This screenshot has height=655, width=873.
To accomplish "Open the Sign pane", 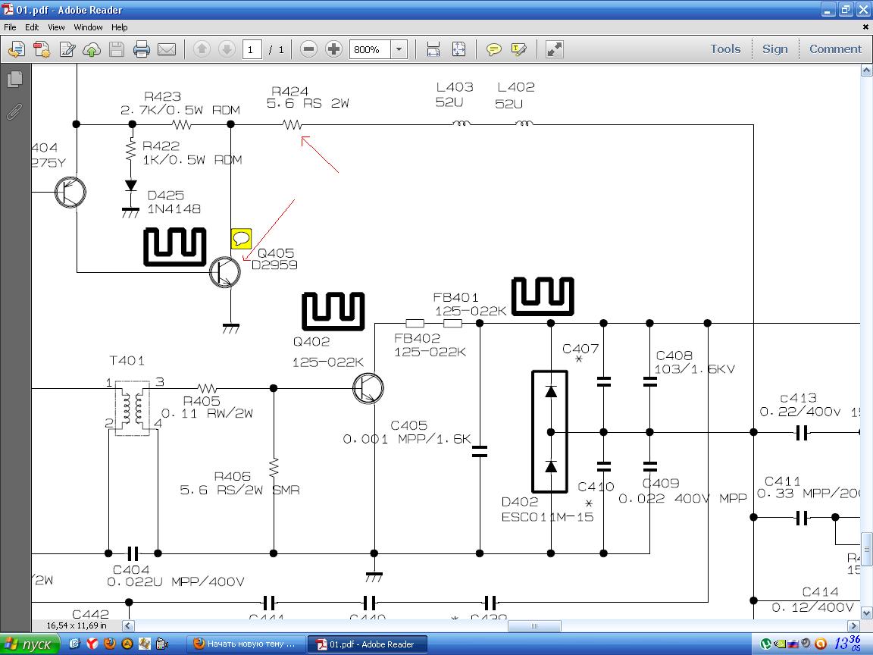I will click(x=774, y=49).
